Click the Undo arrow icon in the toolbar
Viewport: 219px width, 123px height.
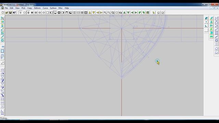[158, 13]
